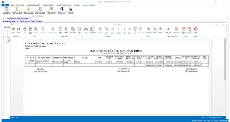Click the Save icon in Document group
Image resolution: width=230 pixels, height=122 pixels.
[18, 30]
